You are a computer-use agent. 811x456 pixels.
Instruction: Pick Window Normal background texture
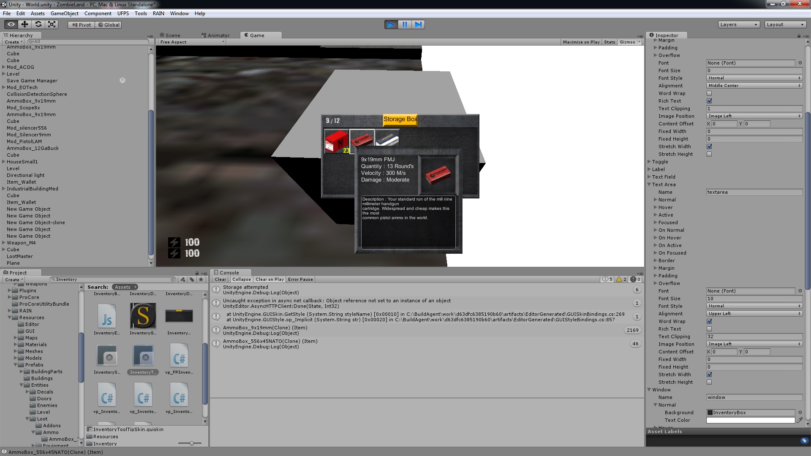[800, 413]
